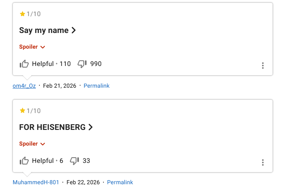The height and width of the screenshot is (185, 285).
Task: Open three-dot menu on "FOR HEISENBERG" review
Action: pyautogui.click(x=263, y=162)
